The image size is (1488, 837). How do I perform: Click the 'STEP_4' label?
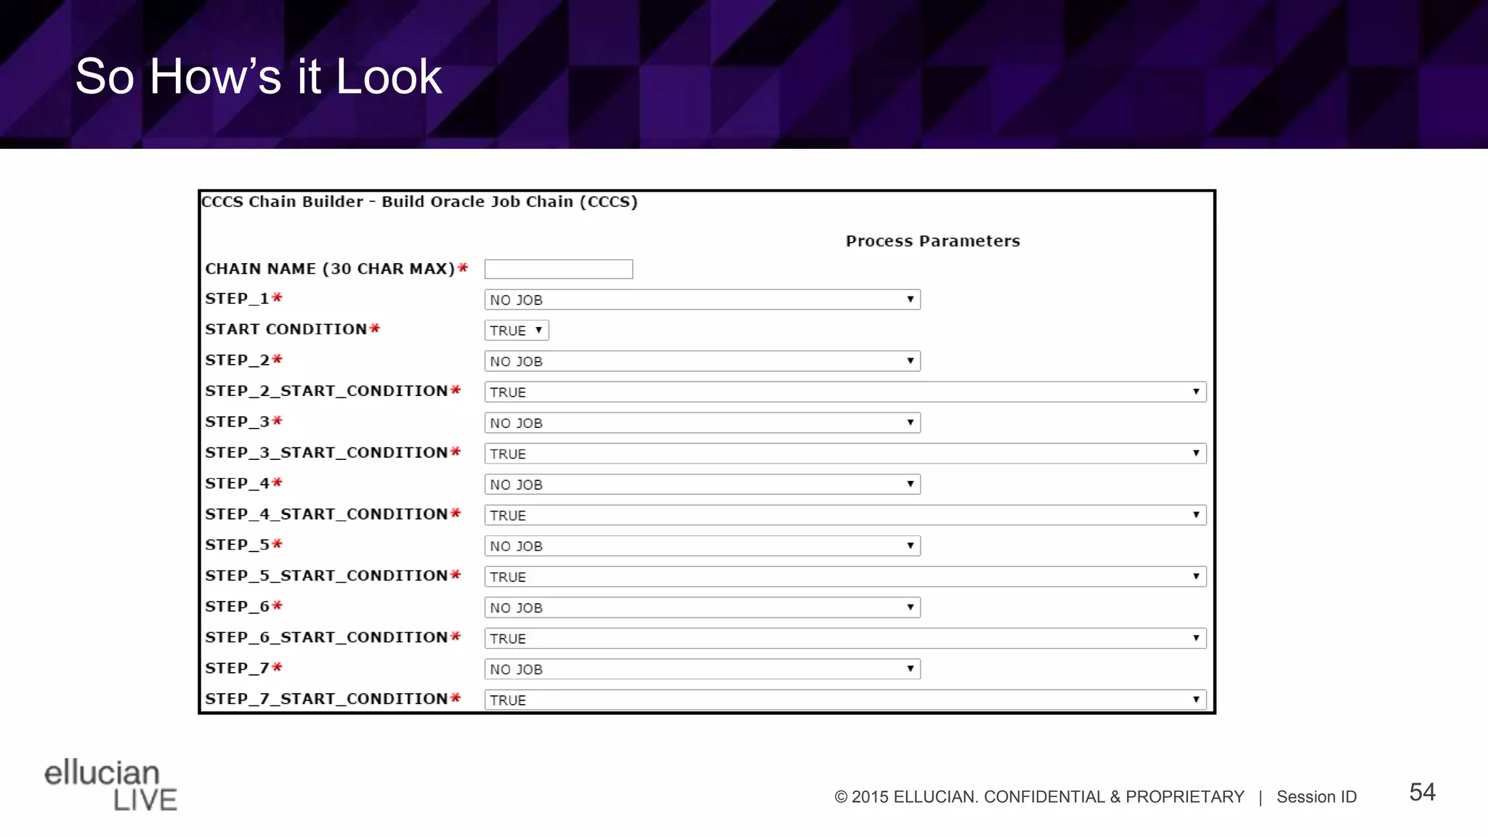[x=237, y=483]
